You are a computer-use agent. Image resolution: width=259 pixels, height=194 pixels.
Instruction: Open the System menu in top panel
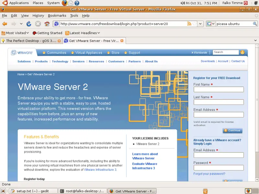click(x=53, y=3)
